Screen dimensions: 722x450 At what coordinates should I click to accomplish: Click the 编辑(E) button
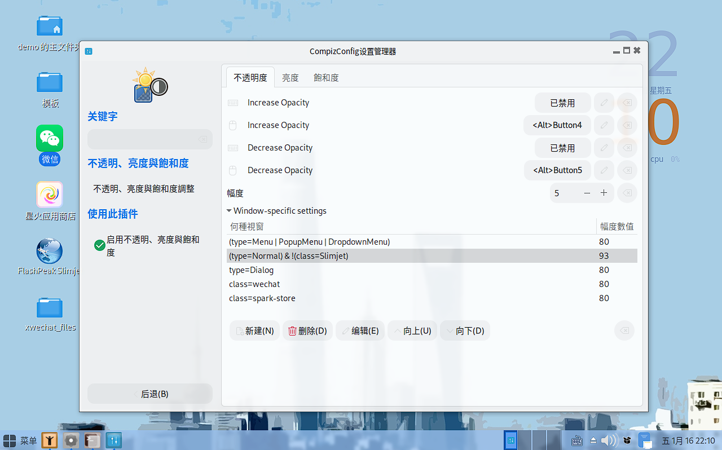coord(360,330)
